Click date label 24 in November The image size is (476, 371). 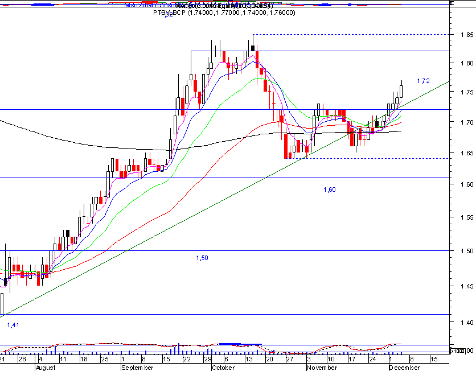(372, 359)
